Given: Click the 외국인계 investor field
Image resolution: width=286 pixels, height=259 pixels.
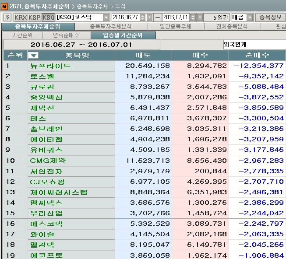Looking at the screenshot, I should 254,45.
